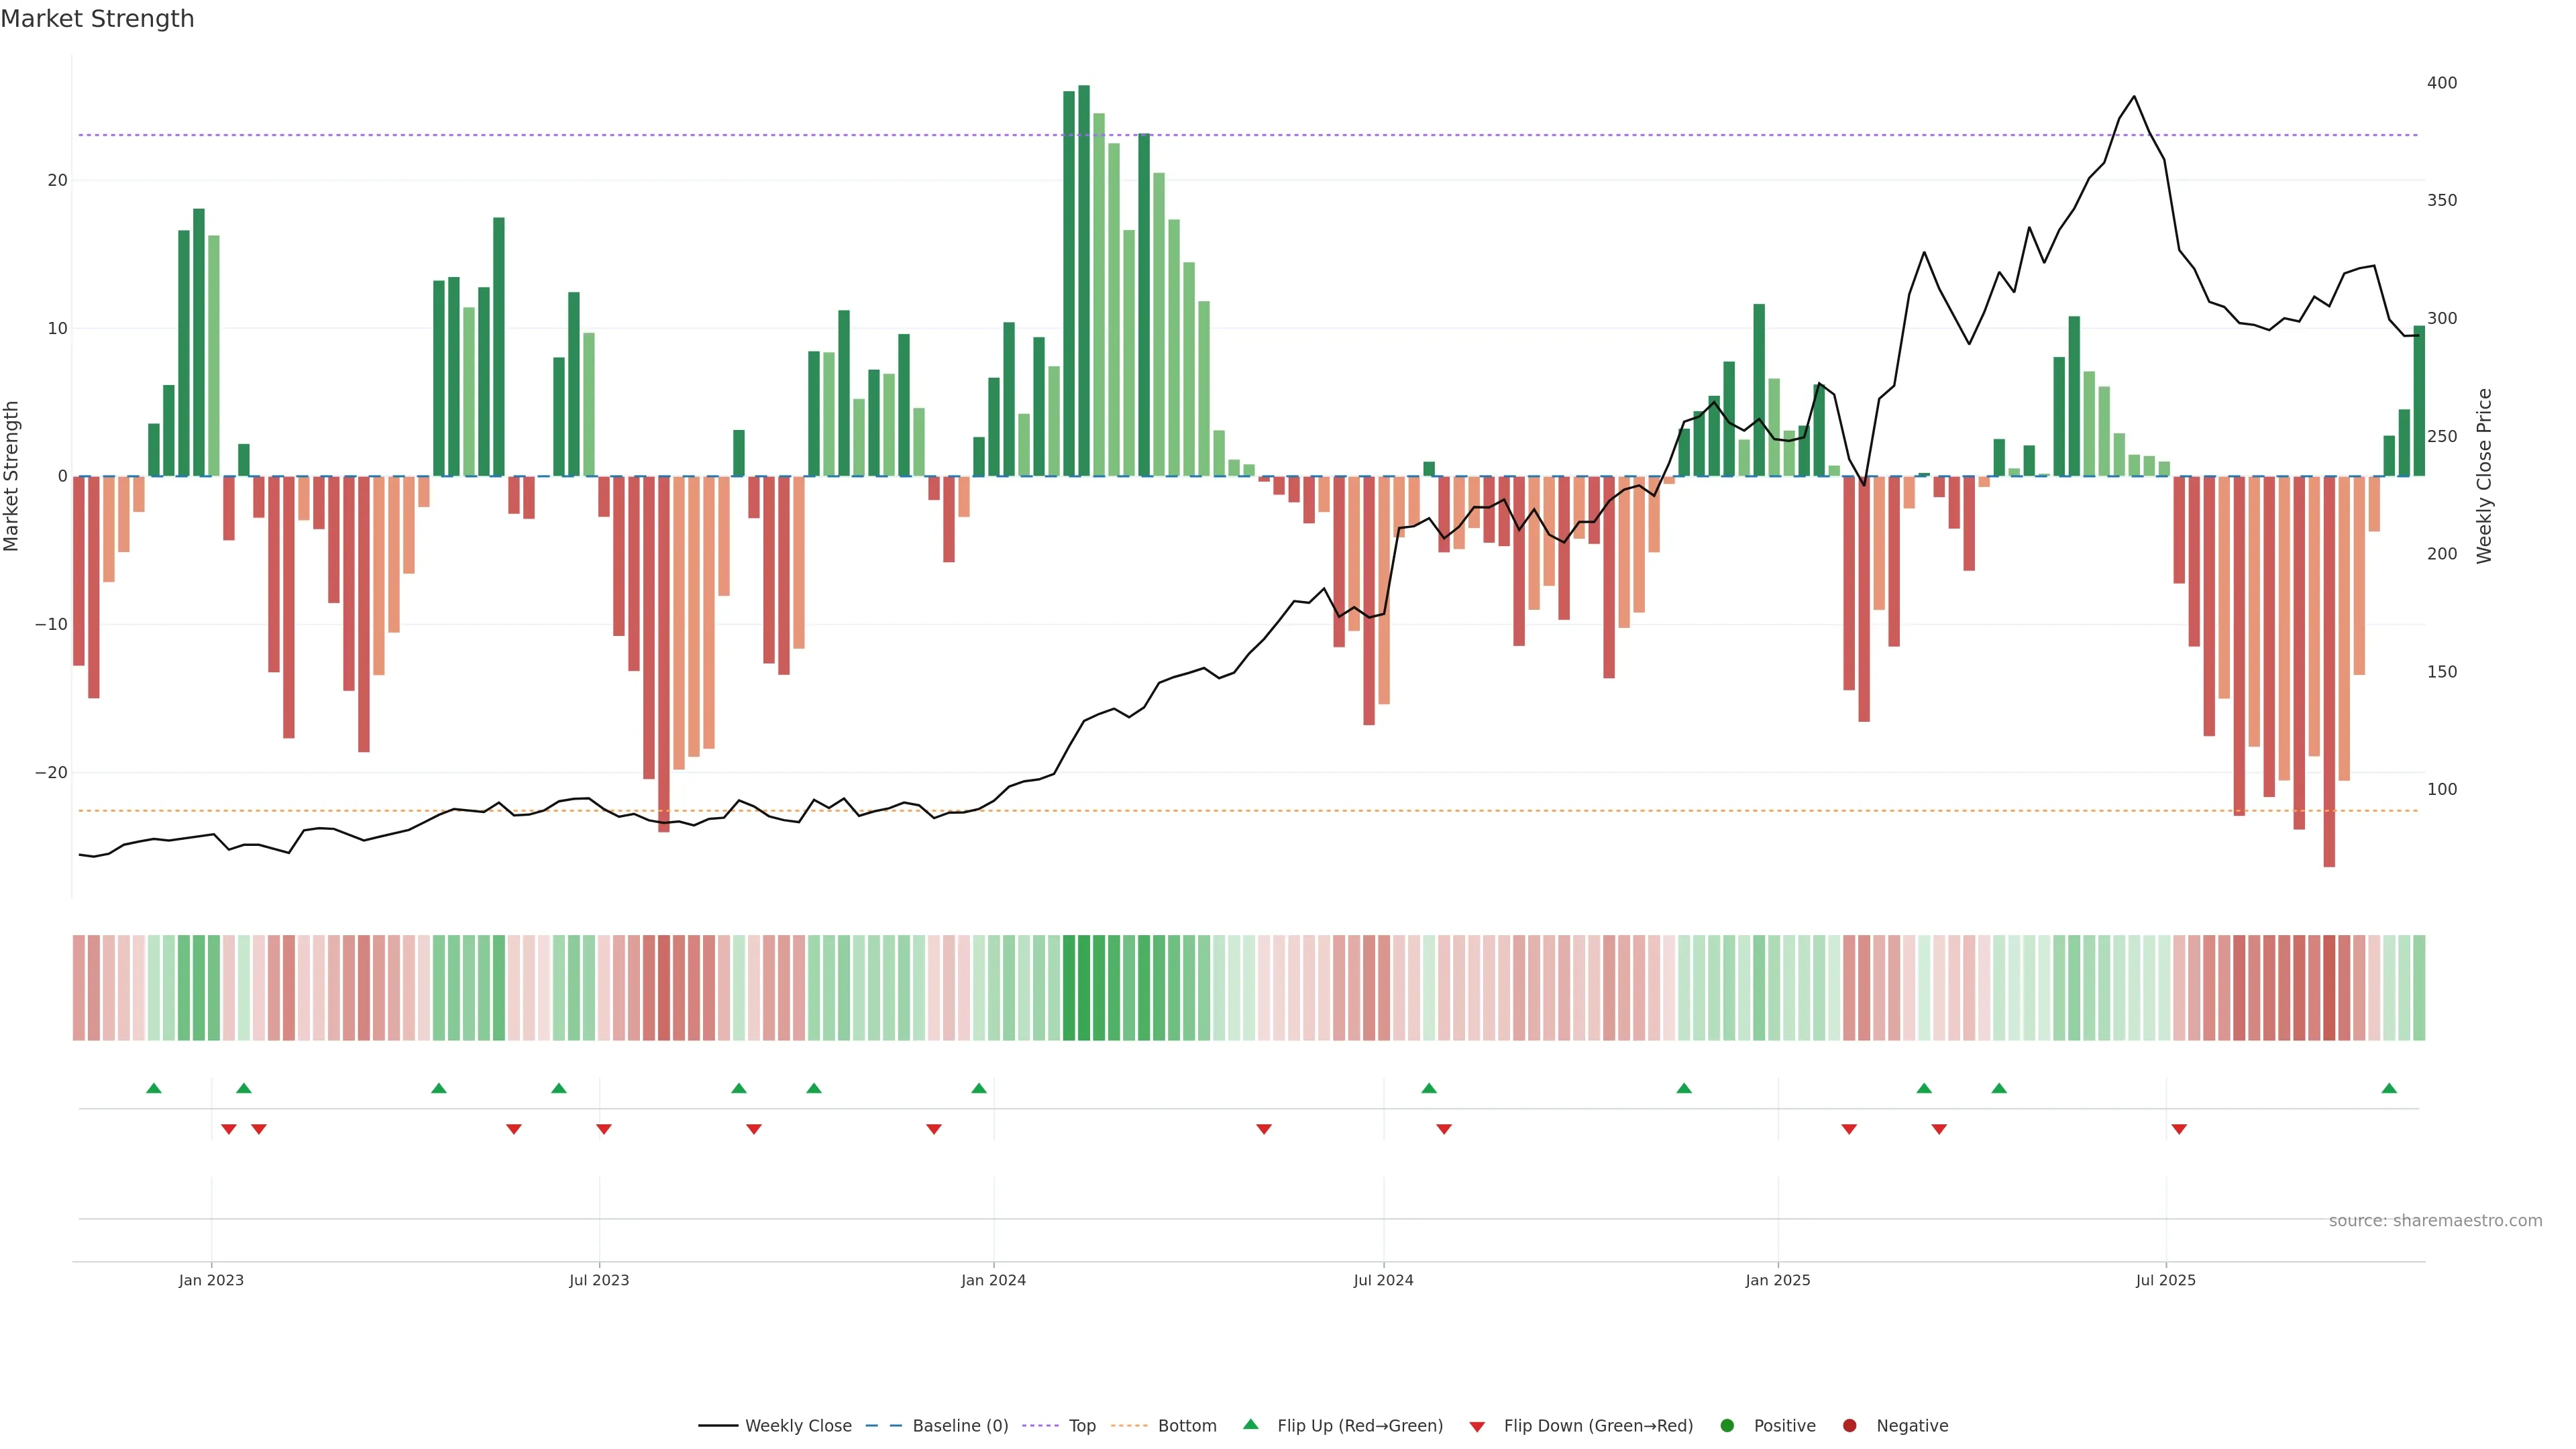Click the Jan 2024 x-axis label

pos(993,1280)
